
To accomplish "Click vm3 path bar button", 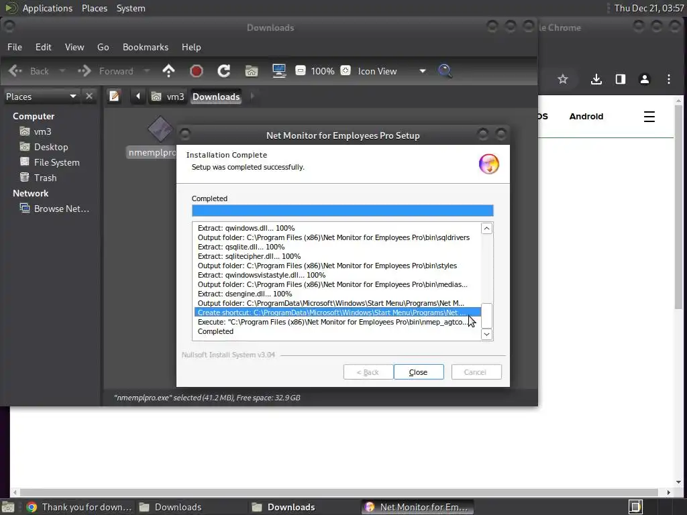I will 168,97.
